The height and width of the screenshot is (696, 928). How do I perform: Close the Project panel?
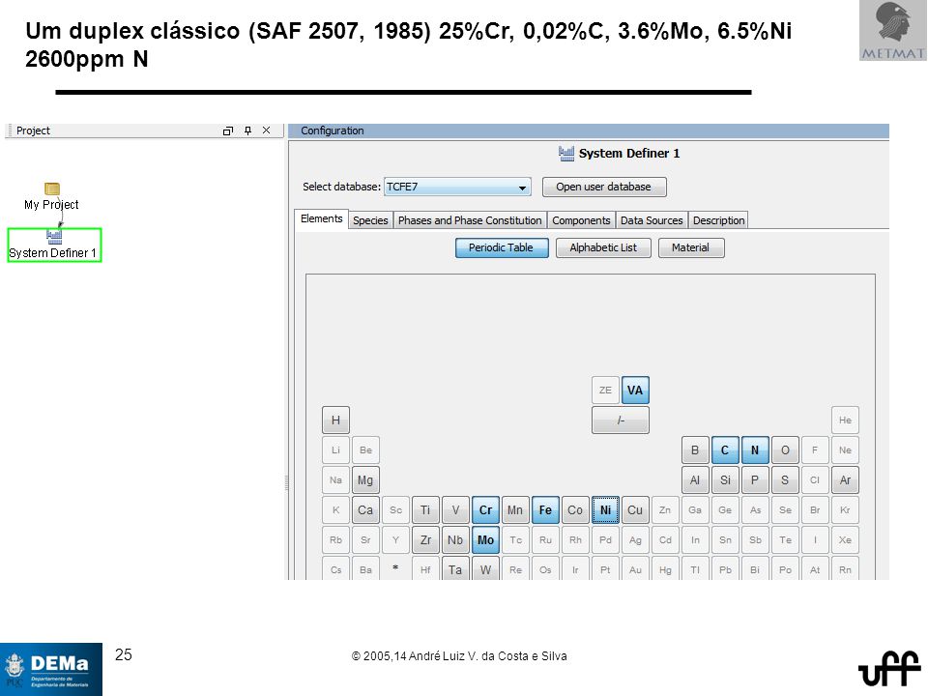[x=267, y=130]
